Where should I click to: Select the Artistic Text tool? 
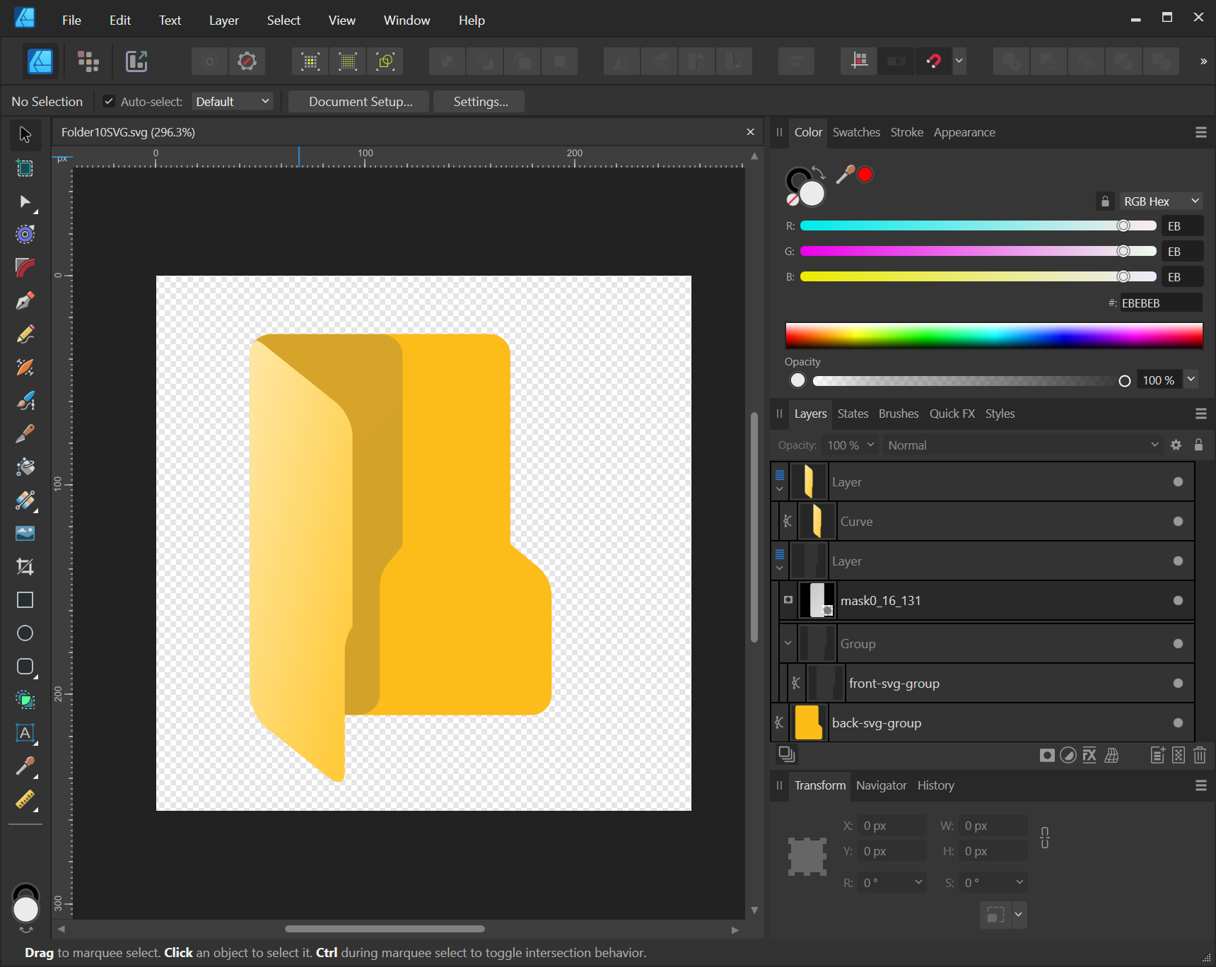(25, 733)
